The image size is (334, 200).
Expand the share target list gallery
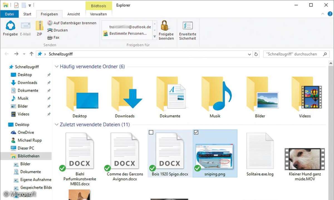(x=155, y=37)
